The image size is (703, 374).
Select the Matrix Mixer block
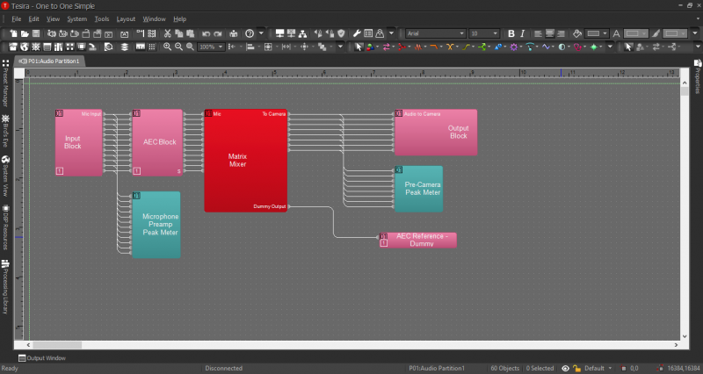click(246, 161)
